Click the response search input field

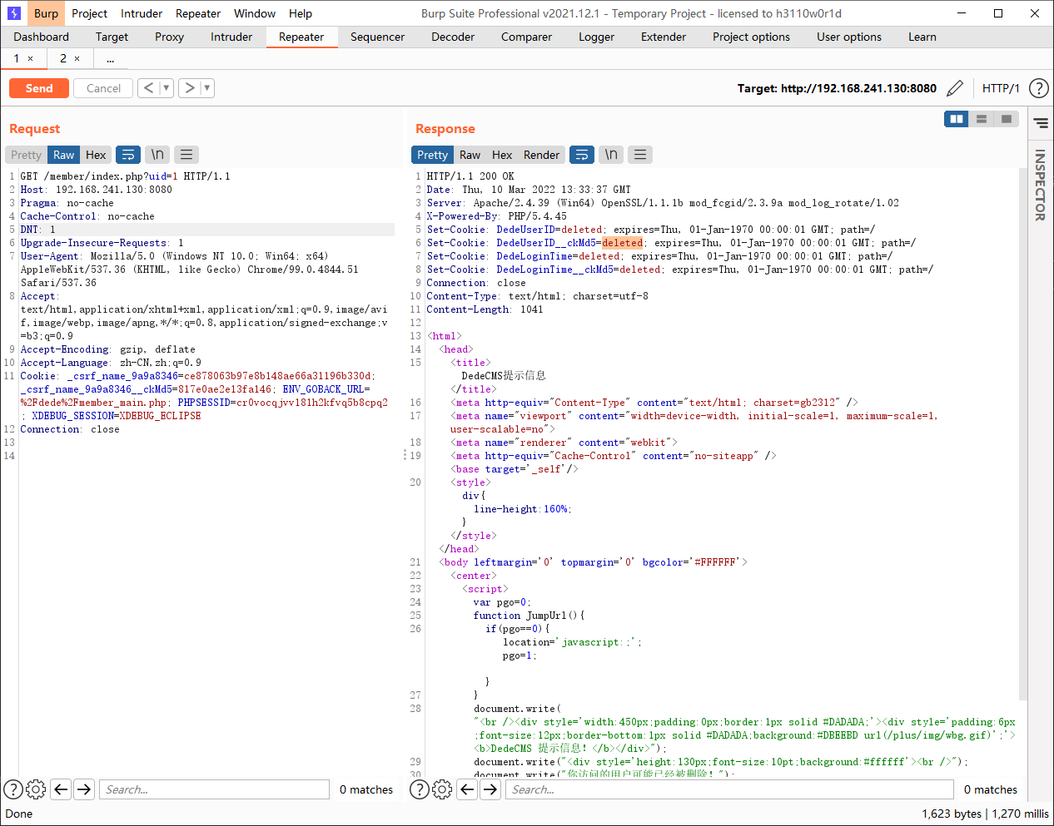[728, 789]
